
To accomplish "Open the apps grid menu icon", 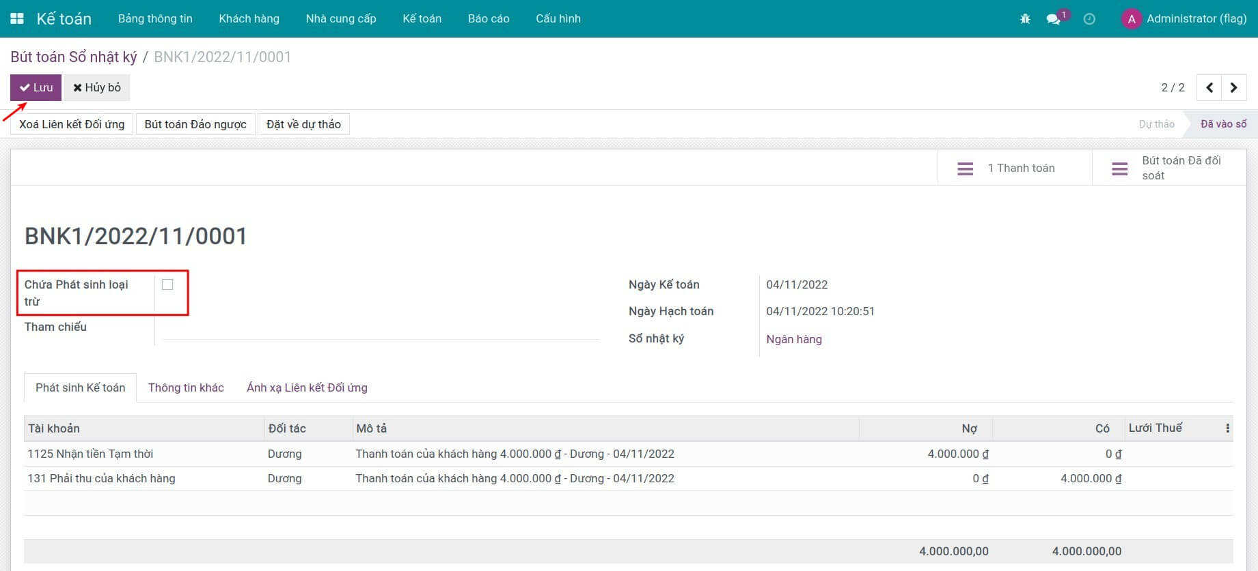I will tap(17, 18).
